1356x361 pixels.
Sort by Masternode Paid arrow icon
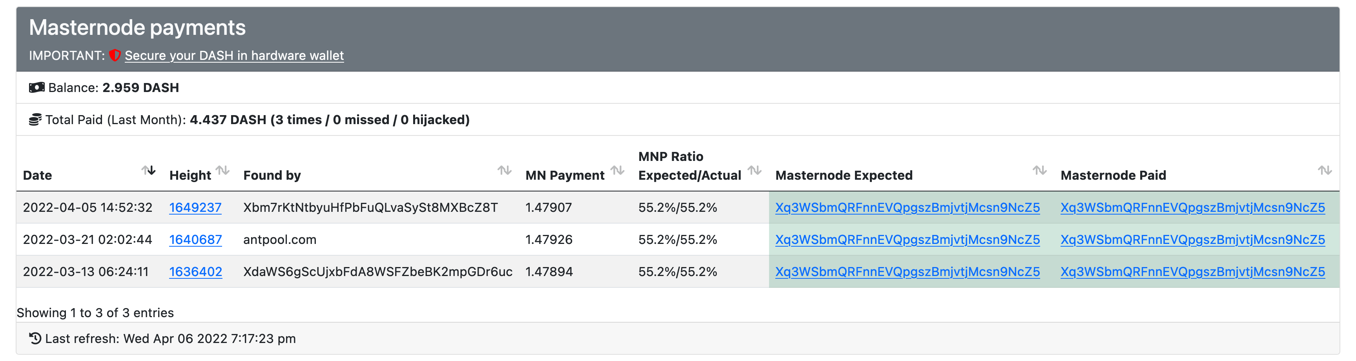tap(1325, 170)
